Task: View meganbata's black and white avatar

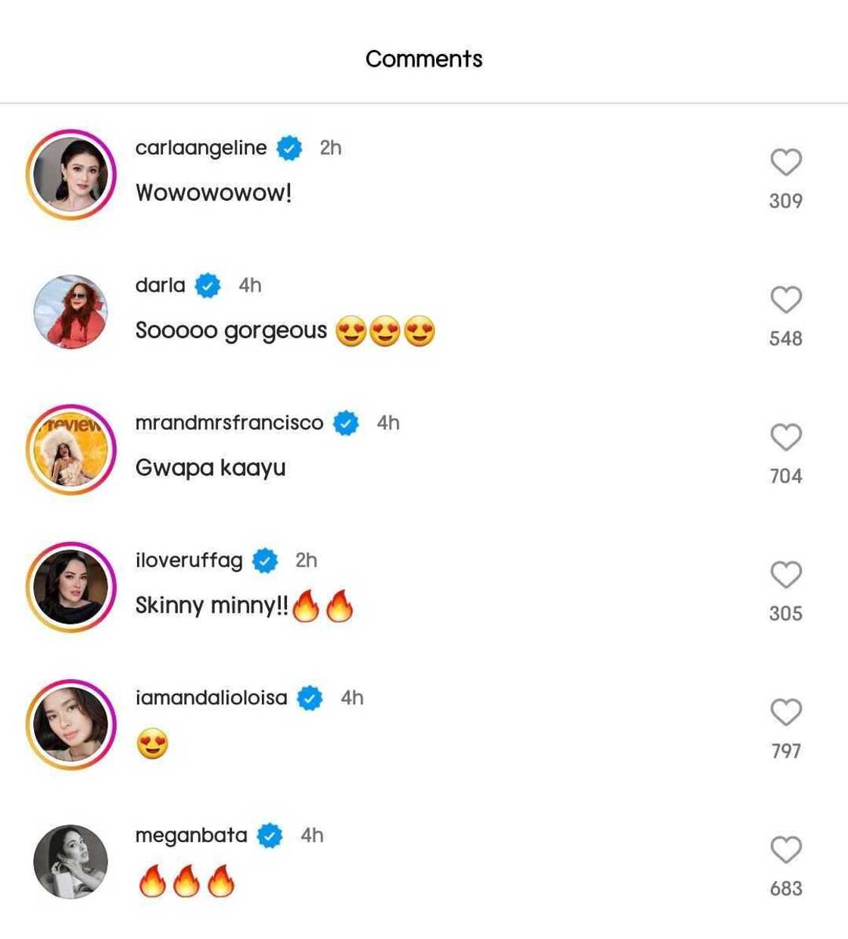Action: [x=70, y=862]
